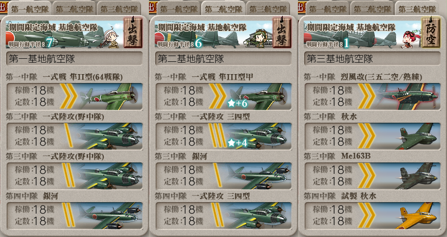This screenshot has width=447, height=237.
Task: Open first air corps slot two 一式陸攻(野中隊)
Action: [x=74, y=136]
